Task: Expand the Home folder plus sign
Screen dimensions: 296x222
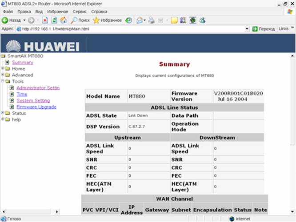Action: point(3,68)
